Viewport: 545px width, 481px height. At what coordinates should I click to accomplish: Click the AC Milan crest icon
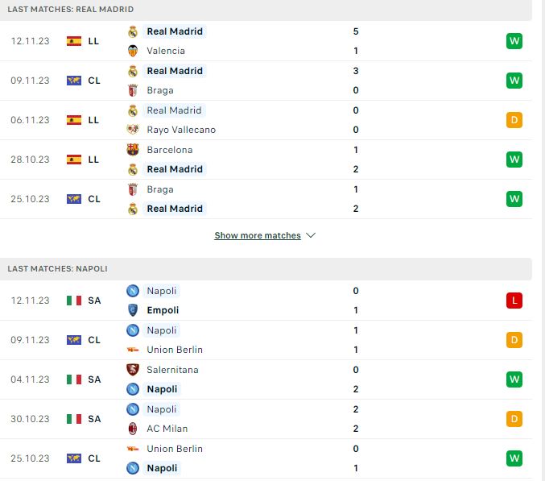pyautogui.click(x=133, y=429)
